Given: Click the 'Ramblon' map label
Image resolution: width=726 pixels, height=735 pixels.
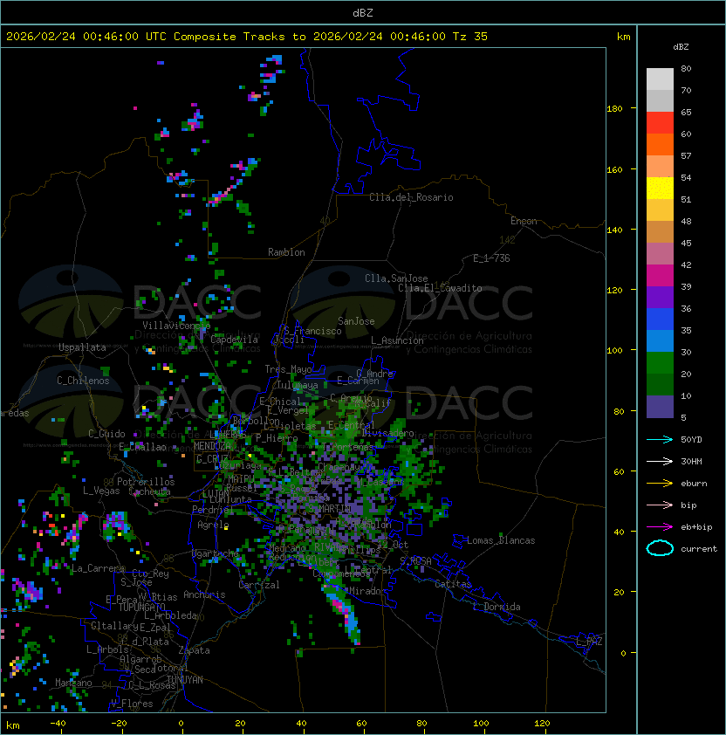Looking at the screenshot, I should click(286, 252).
